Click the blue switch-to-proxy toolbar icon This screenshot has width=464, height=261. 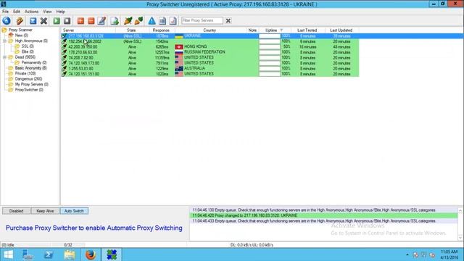33,21
